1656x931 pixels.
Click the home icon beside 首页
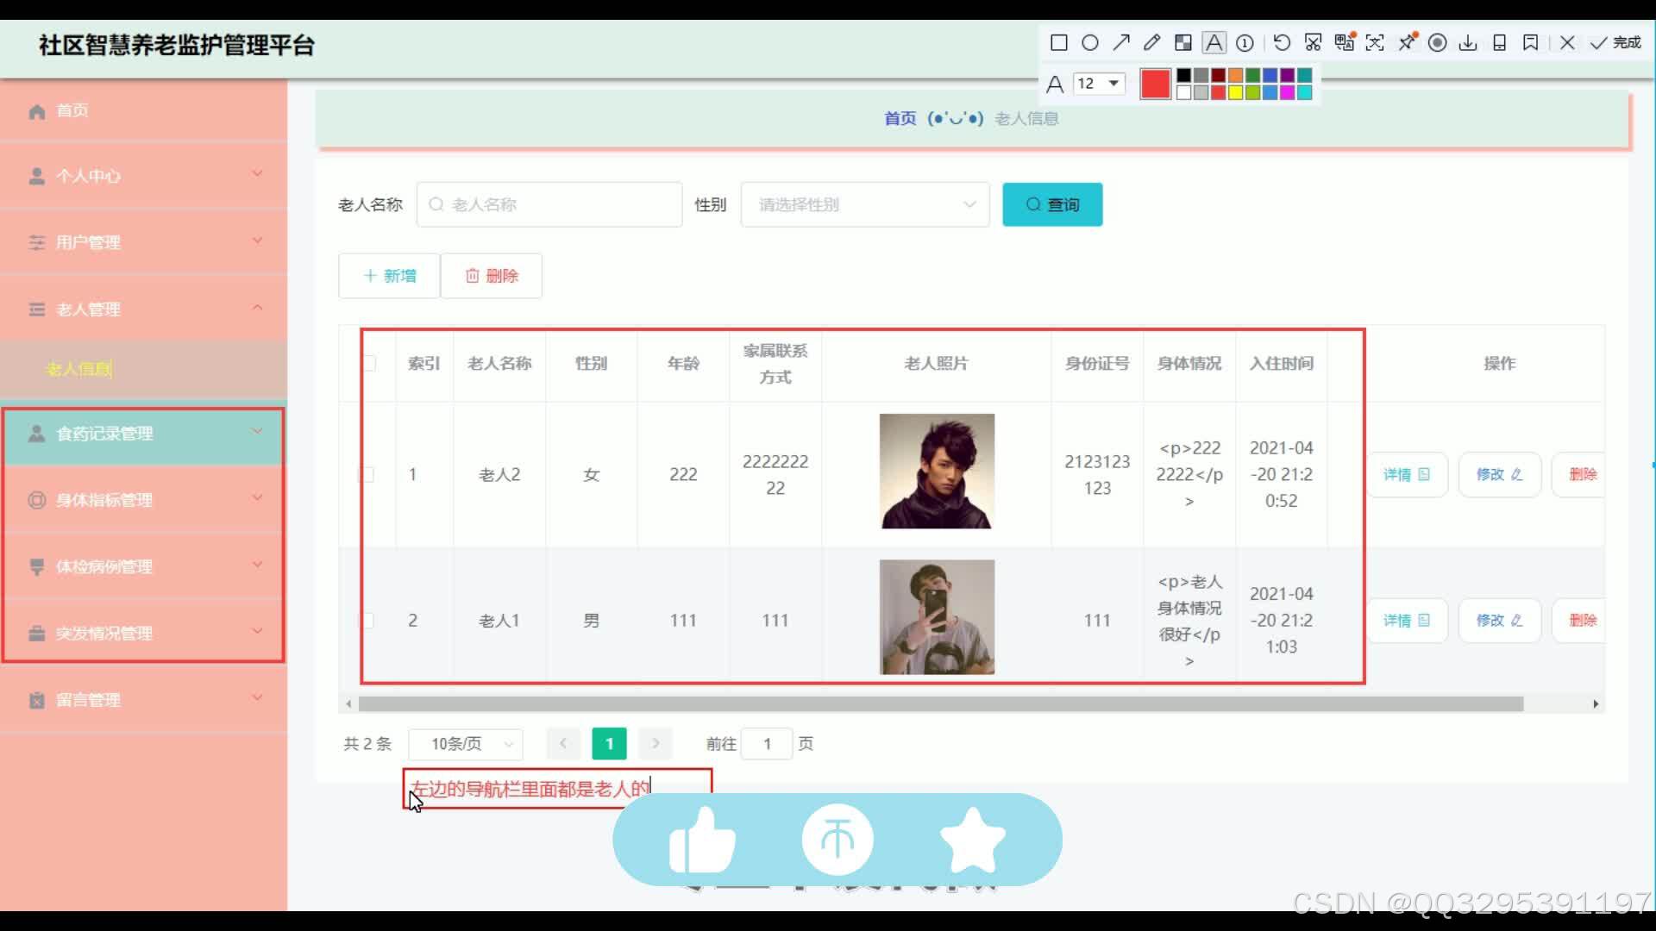(37, 111)
